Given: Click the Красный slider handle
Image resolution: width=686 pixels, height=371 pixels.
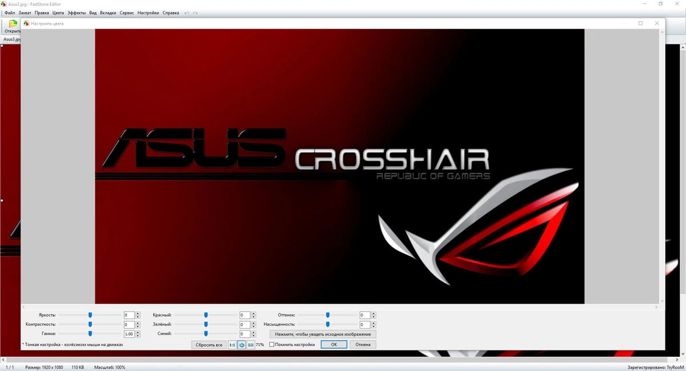Looking at the screenshot, I should (206, 315).
